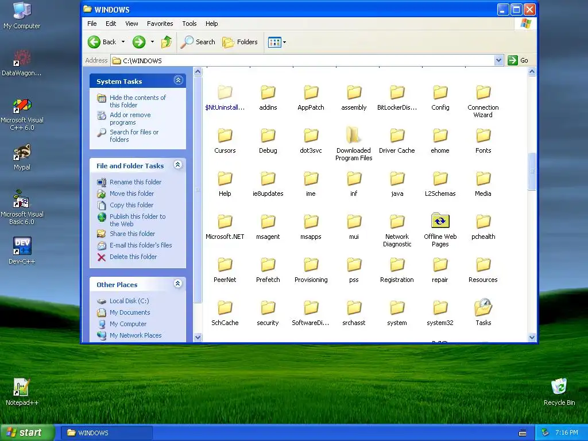Click Publish this folder to the Web
Viewport: 588px width, 441px height.
pyautogui.click(x=137, y=220)
